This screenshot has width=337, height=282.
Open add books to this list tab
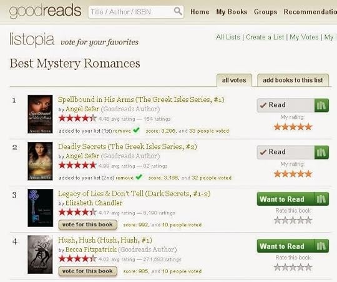pyautogui.click(x=293, y=80)
